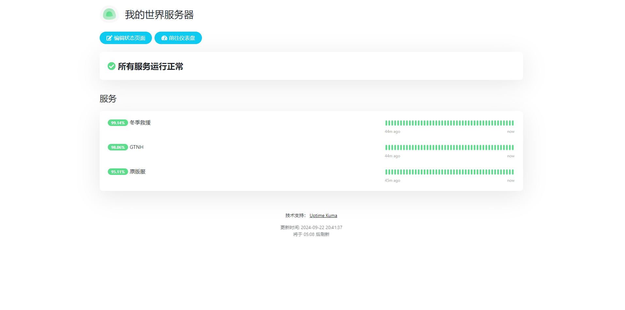Click the 45m ago label
The width and height of the screenshot is (625, 310).
point(392,180)
